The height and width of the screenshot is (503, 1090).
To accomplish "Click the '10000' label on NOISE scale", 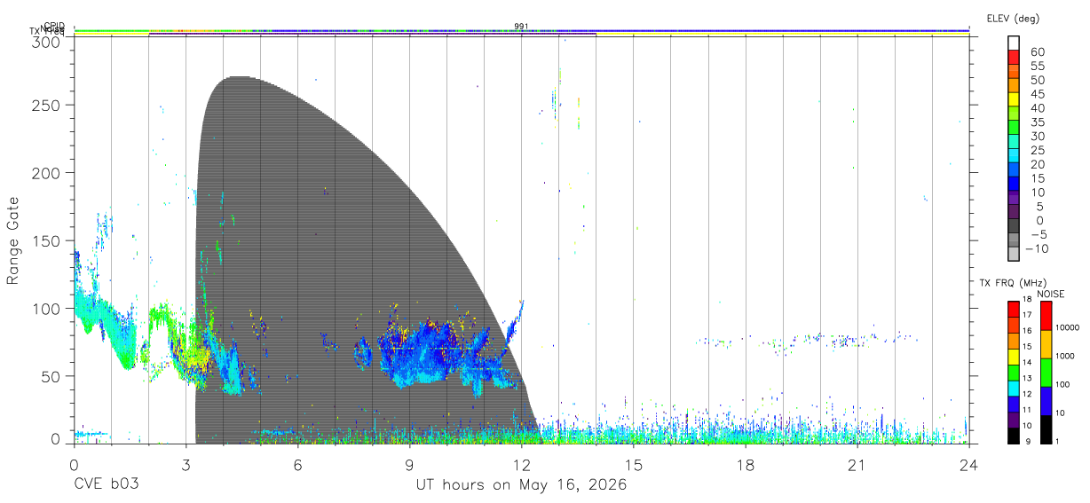I will (1067, 327).
